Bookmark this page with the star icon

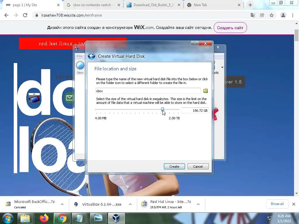(x=272, y=15)
